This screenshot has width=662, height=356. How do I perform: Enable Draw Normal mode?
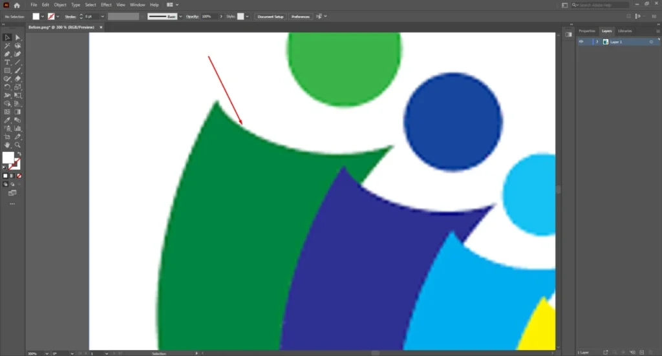[5, 184]
